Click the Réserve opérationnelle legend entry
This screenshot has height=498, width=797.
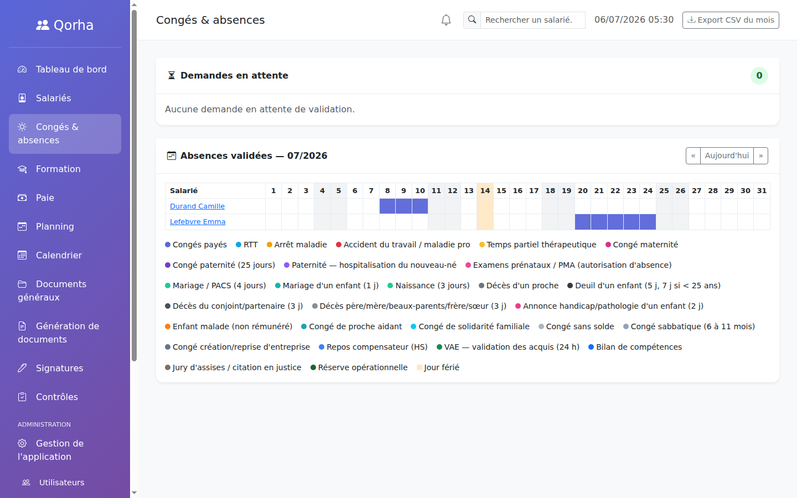pyautogui.click(x=359, y=367)
